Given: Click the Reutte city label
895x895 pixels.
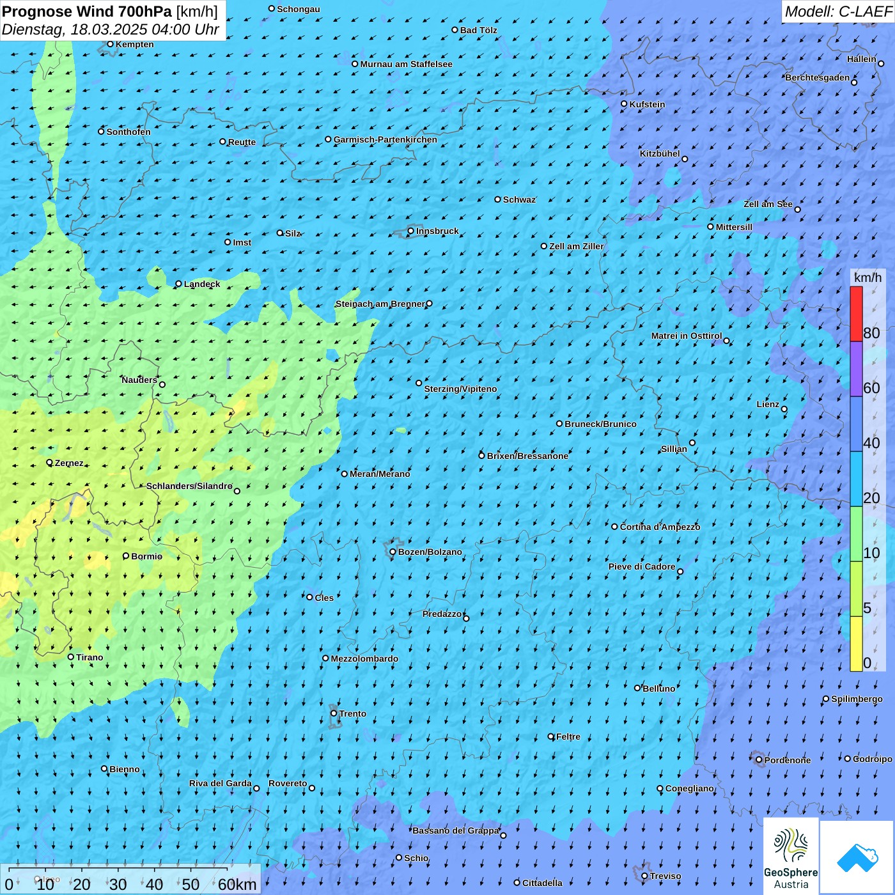Looking at the screenshot, I should click(x=242, y=142).
